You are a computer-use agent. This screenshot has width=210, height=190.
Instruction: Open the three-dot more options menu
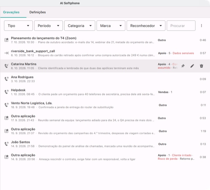point(201,26)
